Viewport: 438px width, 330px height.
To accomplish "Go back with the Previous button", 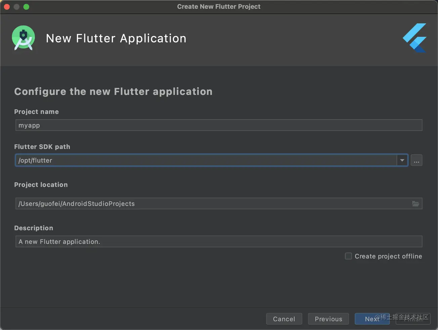I will [328, 319].
